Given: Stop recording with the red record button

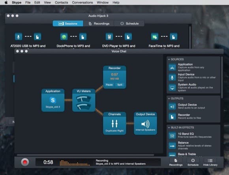Looking at the screenshot, I should pos(25,162).
